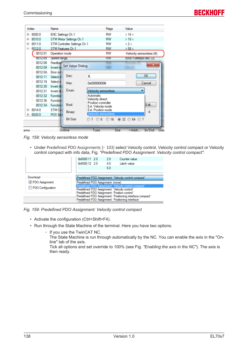This screenshot has width=248, height=352.
Task: Uncheck the PDO Assignment checkbox
Action: pyautogui.click(x=30, y=182)
